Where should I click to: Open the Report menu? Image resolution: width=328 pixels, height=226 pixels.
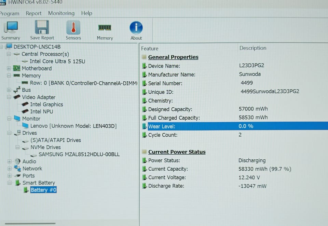tap(33, 13)
